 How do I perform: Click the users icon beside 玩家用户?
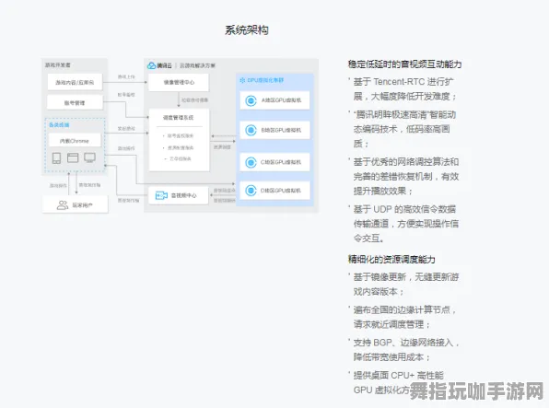(x=63, y=205)
